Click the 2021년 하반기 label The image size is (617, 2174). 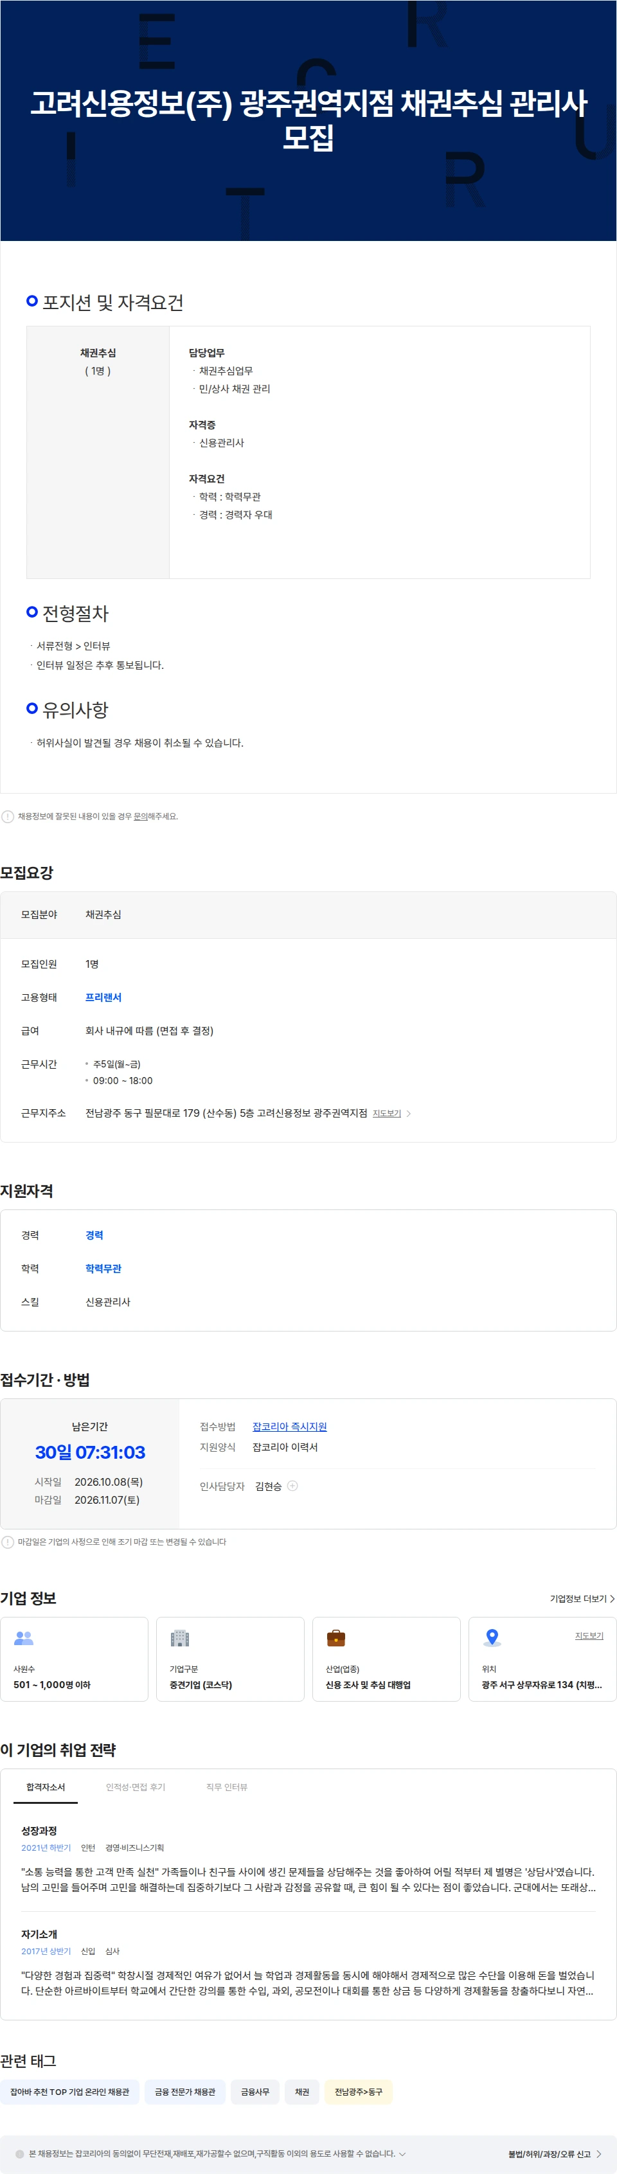46,1848
